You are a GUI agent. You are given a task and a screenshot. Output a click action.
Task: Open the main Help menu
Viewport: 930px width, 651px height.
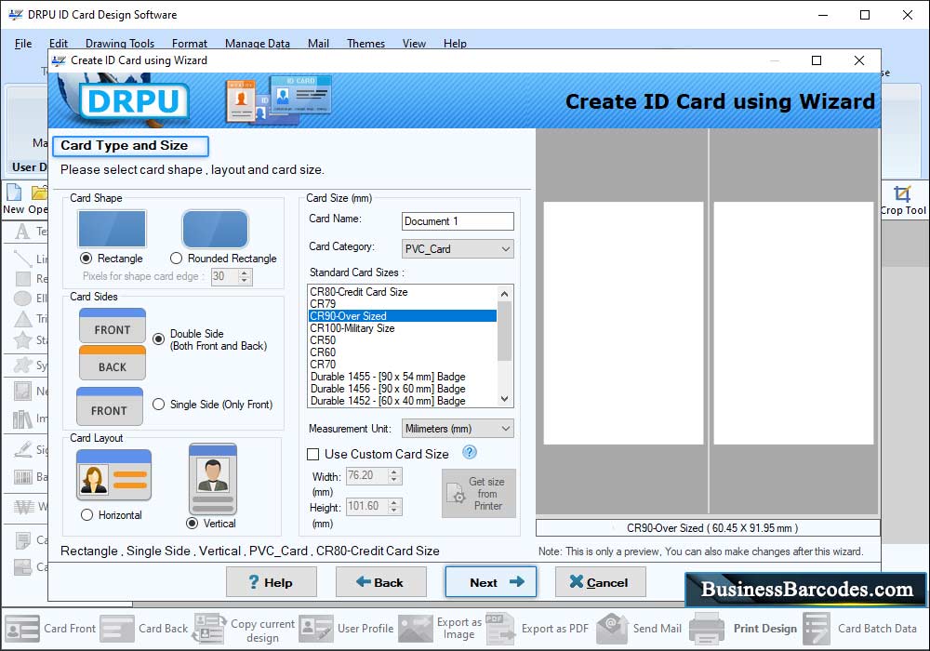pyautogui.click(x=455, y=44)
